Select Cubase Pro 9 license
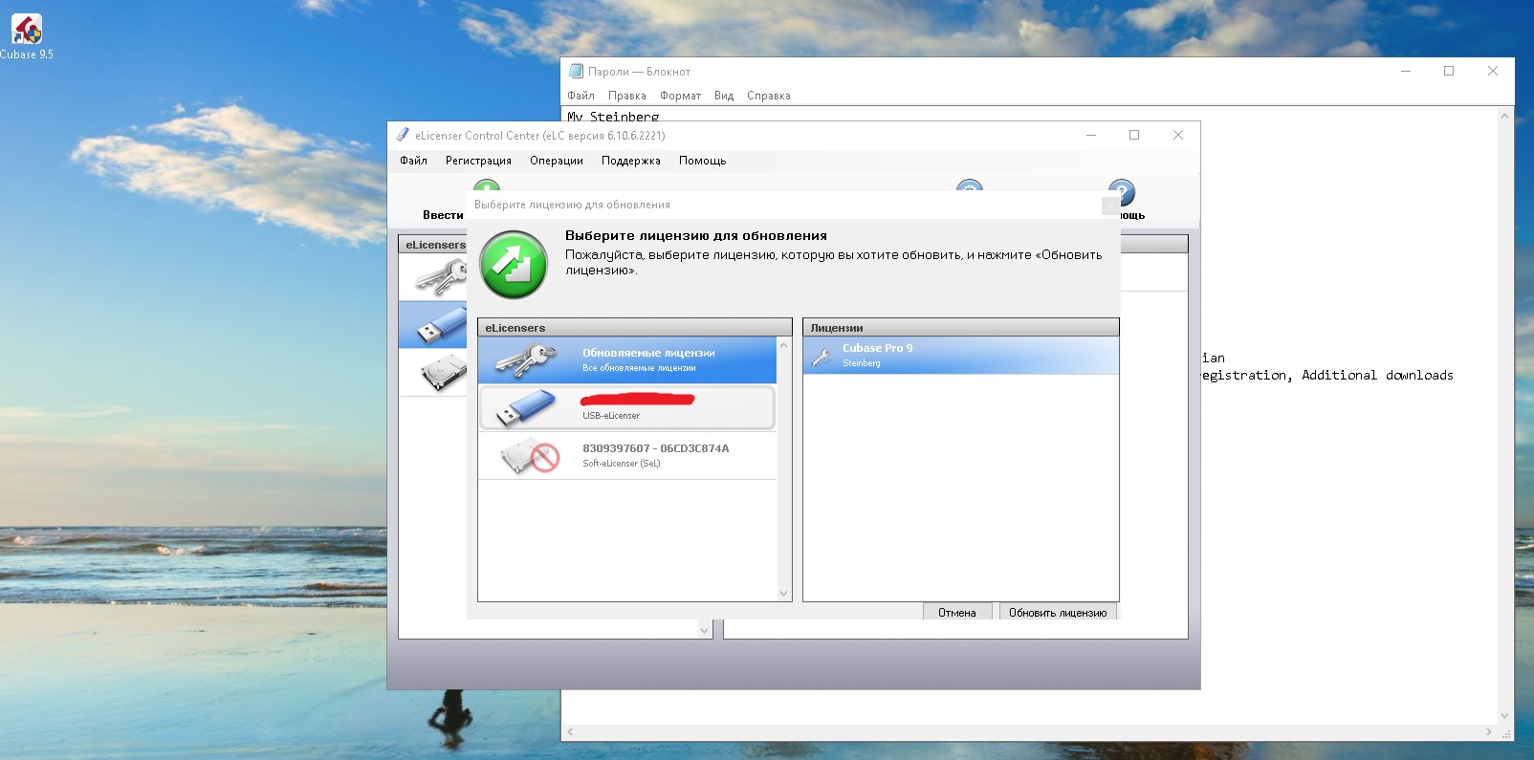The image size is (1534, 760). [x=960, y=355]
